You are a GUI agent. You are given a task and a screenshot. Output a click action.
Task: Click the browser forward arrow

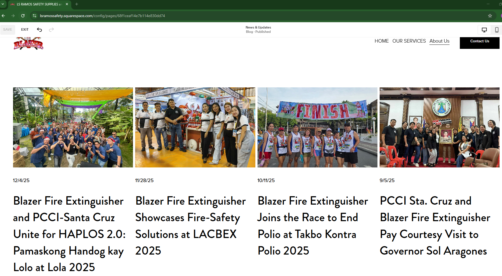[13, 16]
